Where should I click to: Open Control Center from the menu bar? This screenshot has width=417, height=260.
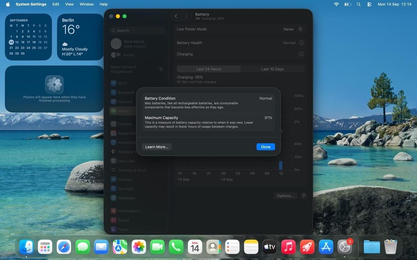pyautogui.click(x=369, y=4)
